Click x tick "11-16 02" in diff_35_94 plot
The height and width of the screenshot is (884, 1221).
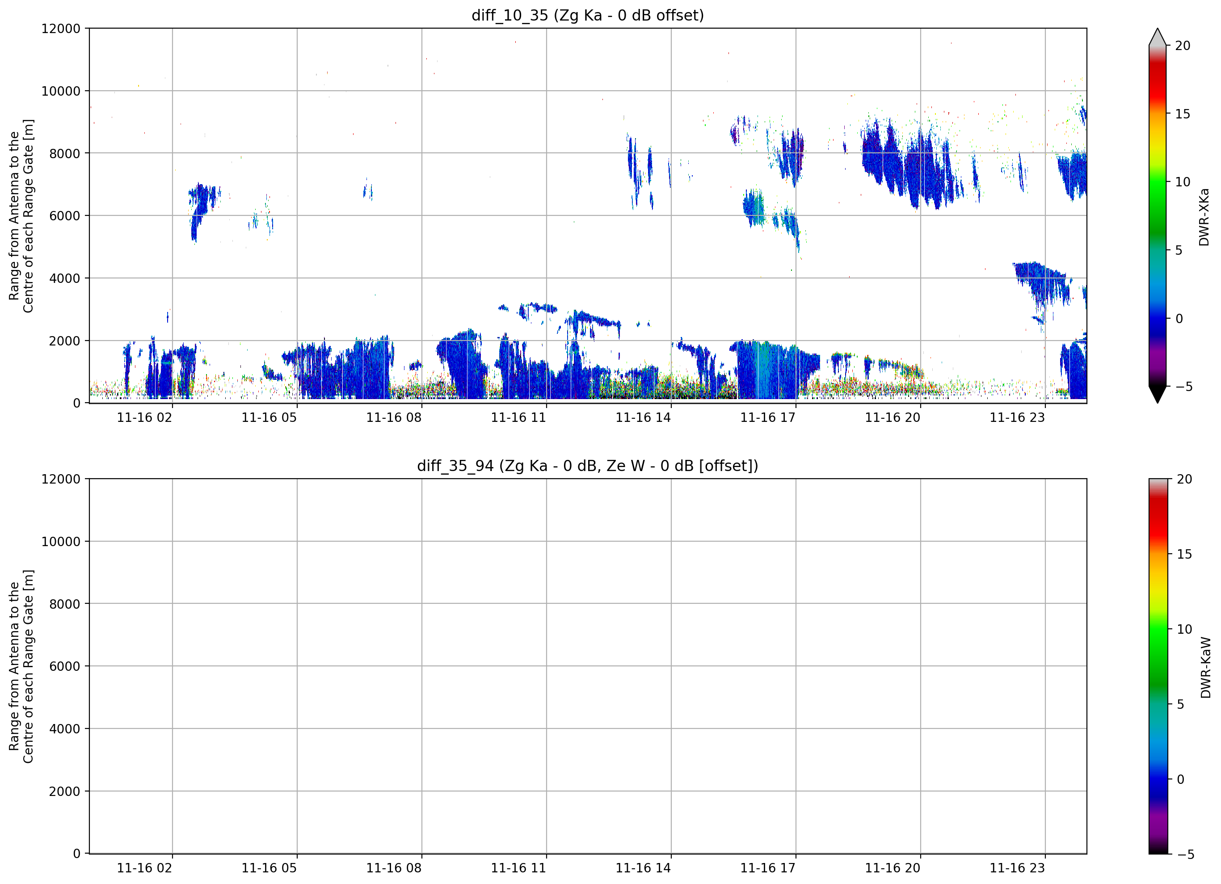[x=144, y=868]
